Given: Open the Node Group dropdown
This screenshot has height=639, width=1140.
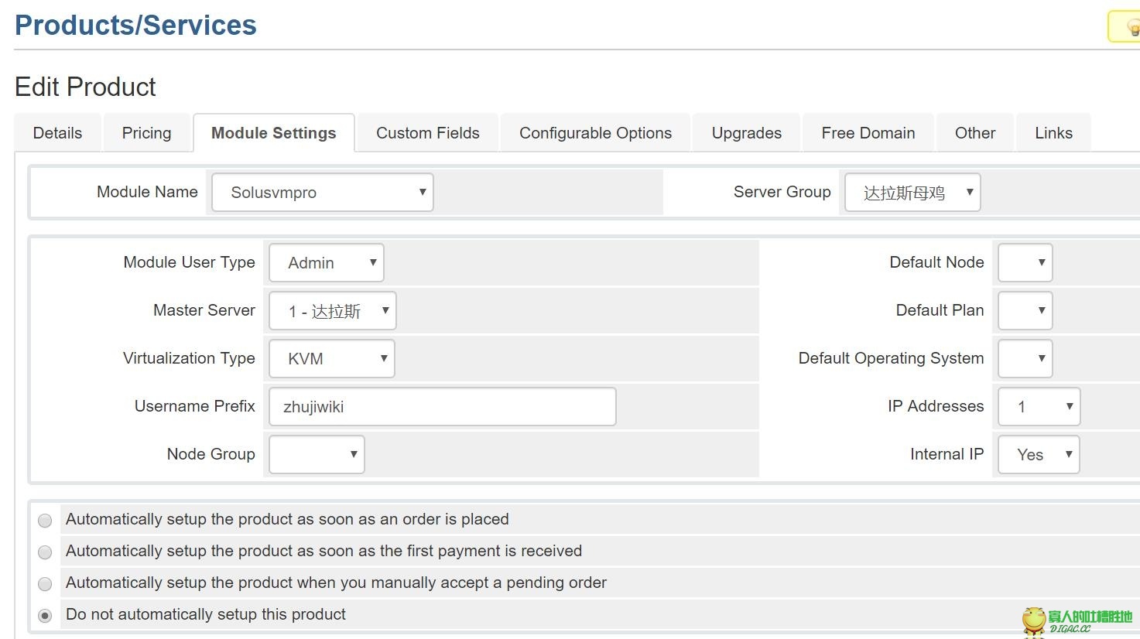Looking at the screenshot, I should pyautogui.click(x=317, y=455).
